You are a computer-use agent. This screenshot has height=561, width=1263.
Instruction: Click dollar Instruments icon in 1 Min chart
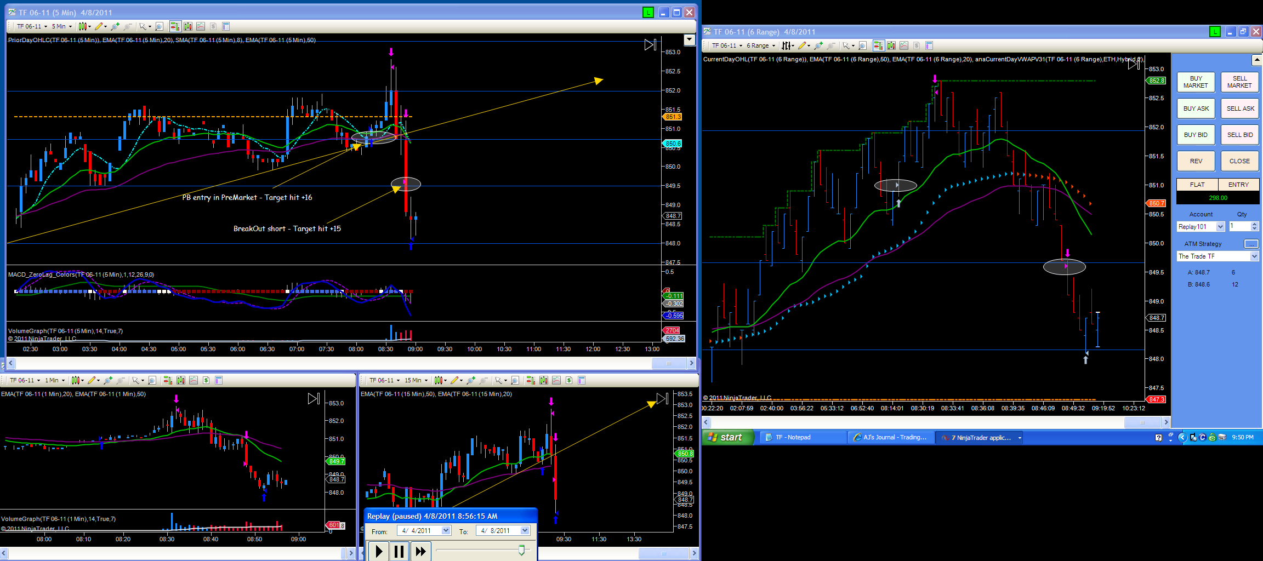point(206,380)
